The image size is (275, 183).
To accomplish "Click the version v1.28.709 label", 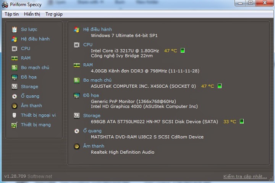I will pos(15,176).
